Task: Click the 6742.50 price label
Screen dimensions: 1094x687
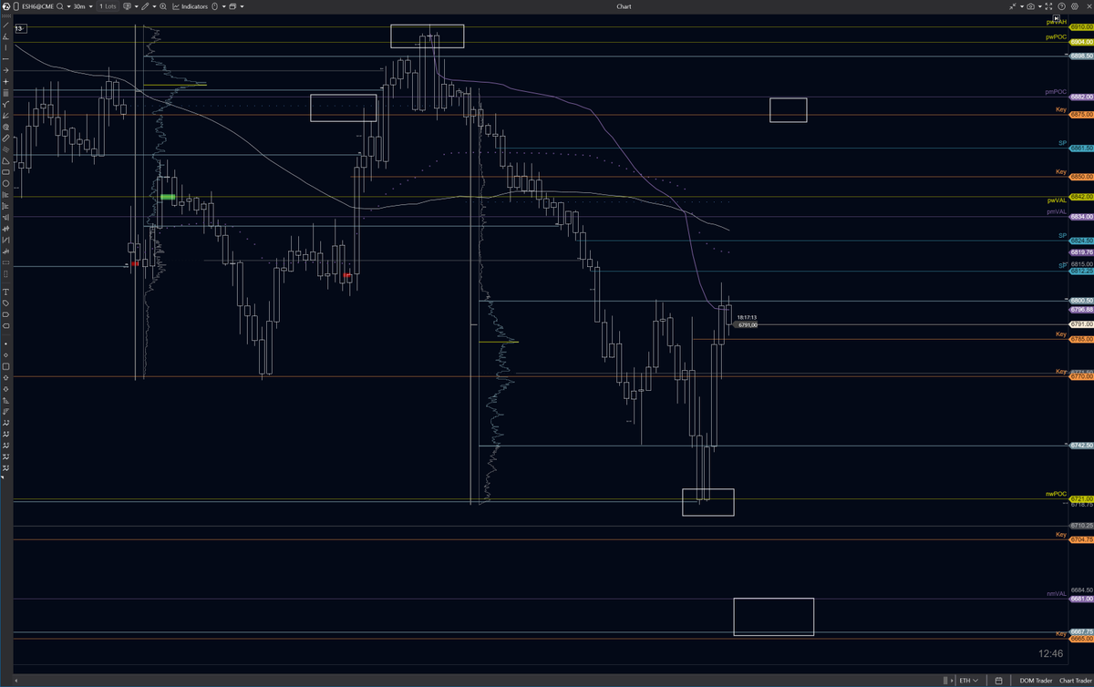Action: click(1081, 445)
